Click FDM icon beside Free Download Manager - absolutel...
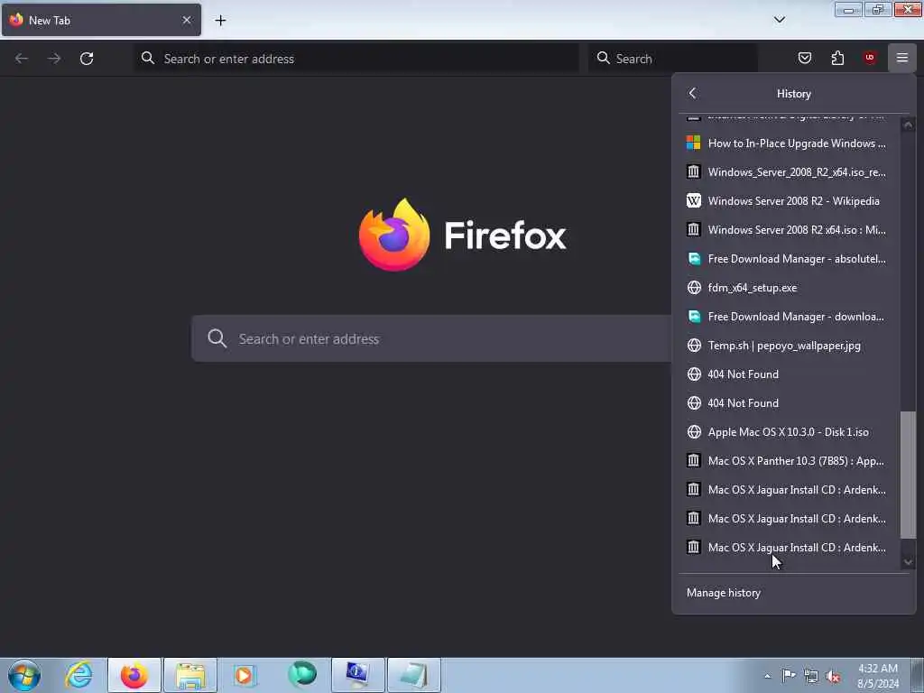 point(694,259)
